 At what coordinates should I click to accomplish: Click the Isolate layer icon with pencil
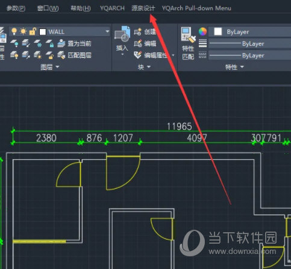tap(26, 43)
